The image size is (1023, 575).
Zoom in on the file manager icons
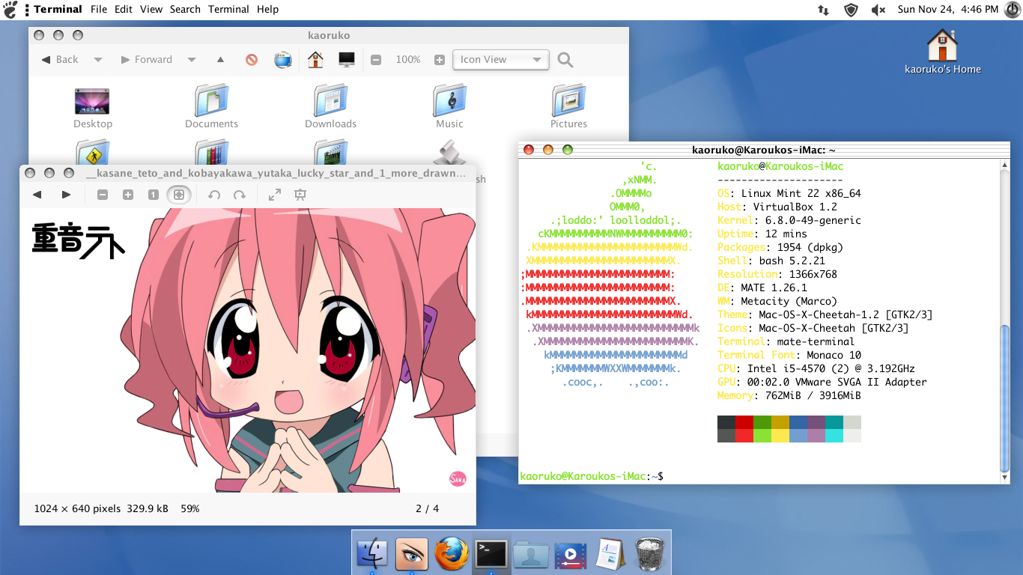(440, 60)
